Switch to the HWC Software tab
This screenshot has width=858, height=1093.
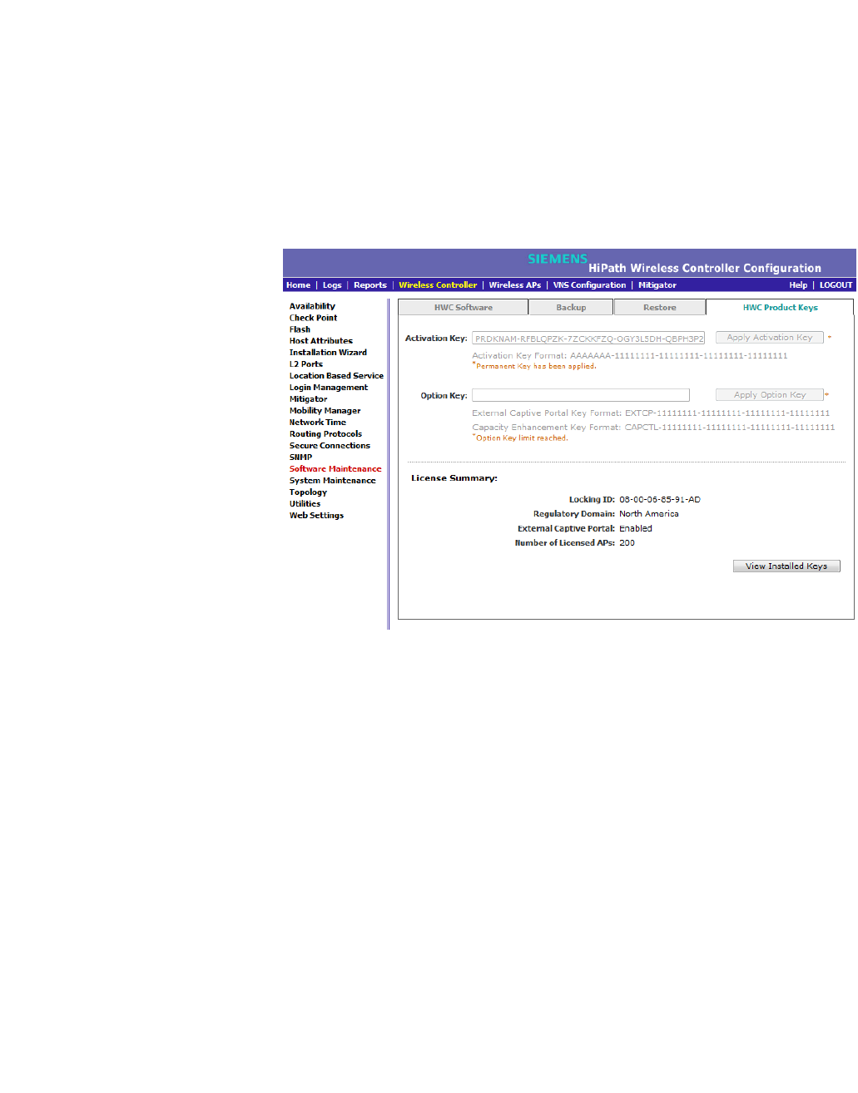(x=464, y=308)
